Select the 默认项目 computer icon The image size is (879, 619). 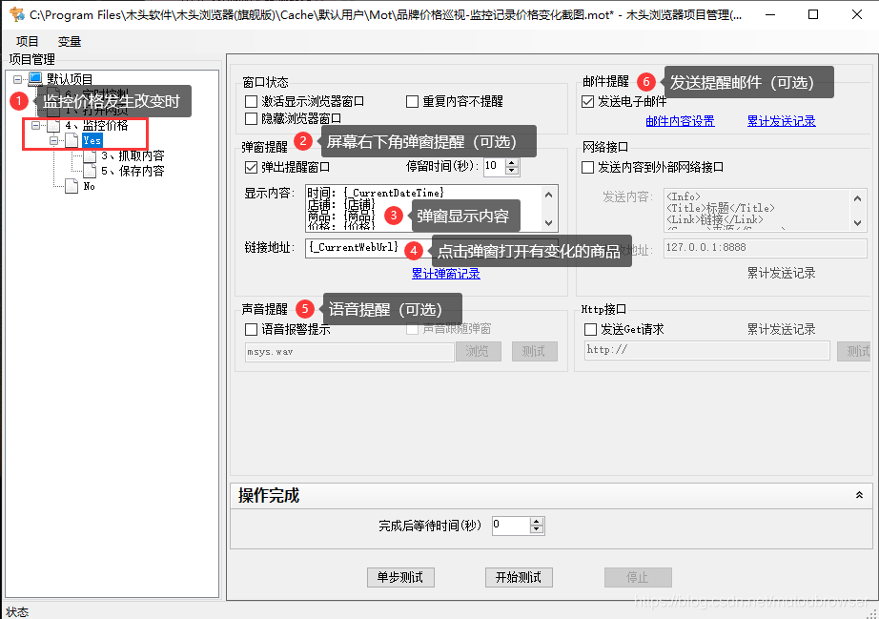pos(35,78)
